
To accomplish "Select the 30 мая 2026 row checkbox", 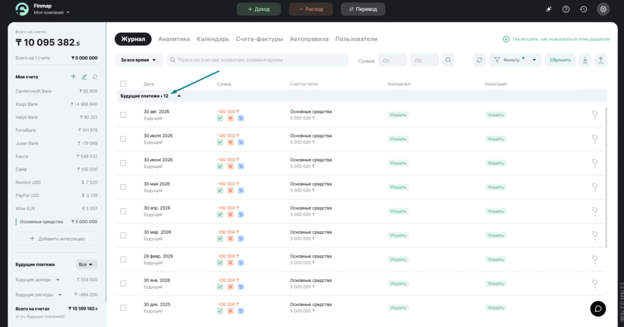I will click(123, 187).
